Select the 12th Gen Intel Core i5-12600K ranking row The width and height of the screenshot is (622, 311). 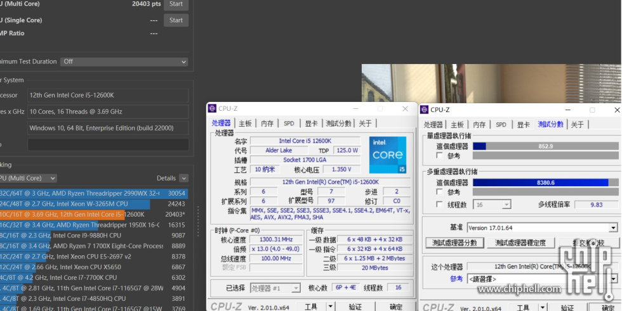94,215
